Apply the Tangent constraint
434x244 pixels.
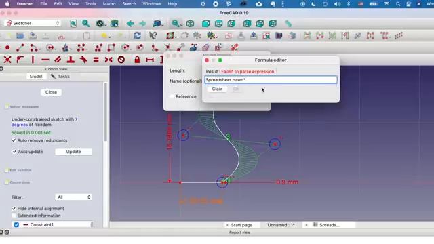coord(83,60)
